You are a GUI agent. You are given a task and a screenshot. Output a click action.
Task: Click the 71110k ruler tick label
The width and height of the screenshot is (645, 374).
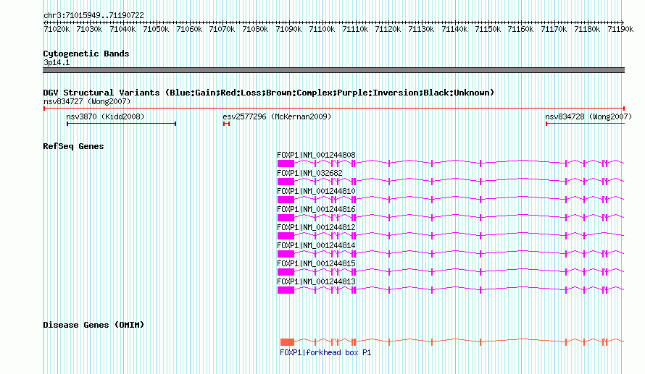coord(355,30)
